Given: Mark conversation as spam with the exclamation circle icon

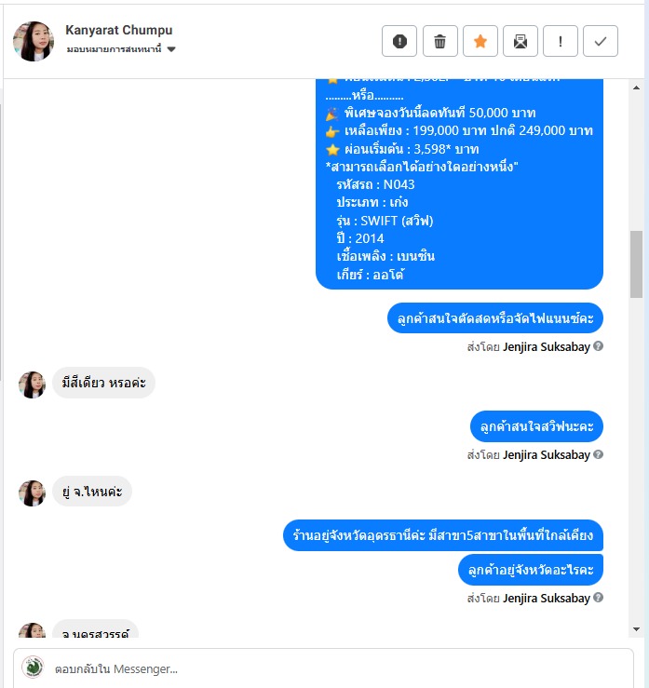Looking at the screenshot, I should pyautogui.click(x=399, y=41).
